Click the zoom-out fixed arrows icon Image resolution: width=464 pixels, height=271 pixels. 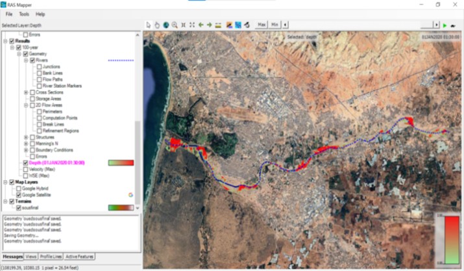point(192,25)
